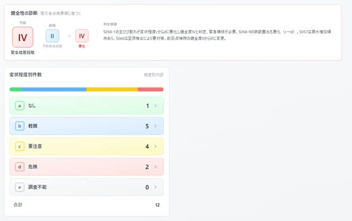
Task: Click the '今回' label above IV badge
Action: pos(23,23)
